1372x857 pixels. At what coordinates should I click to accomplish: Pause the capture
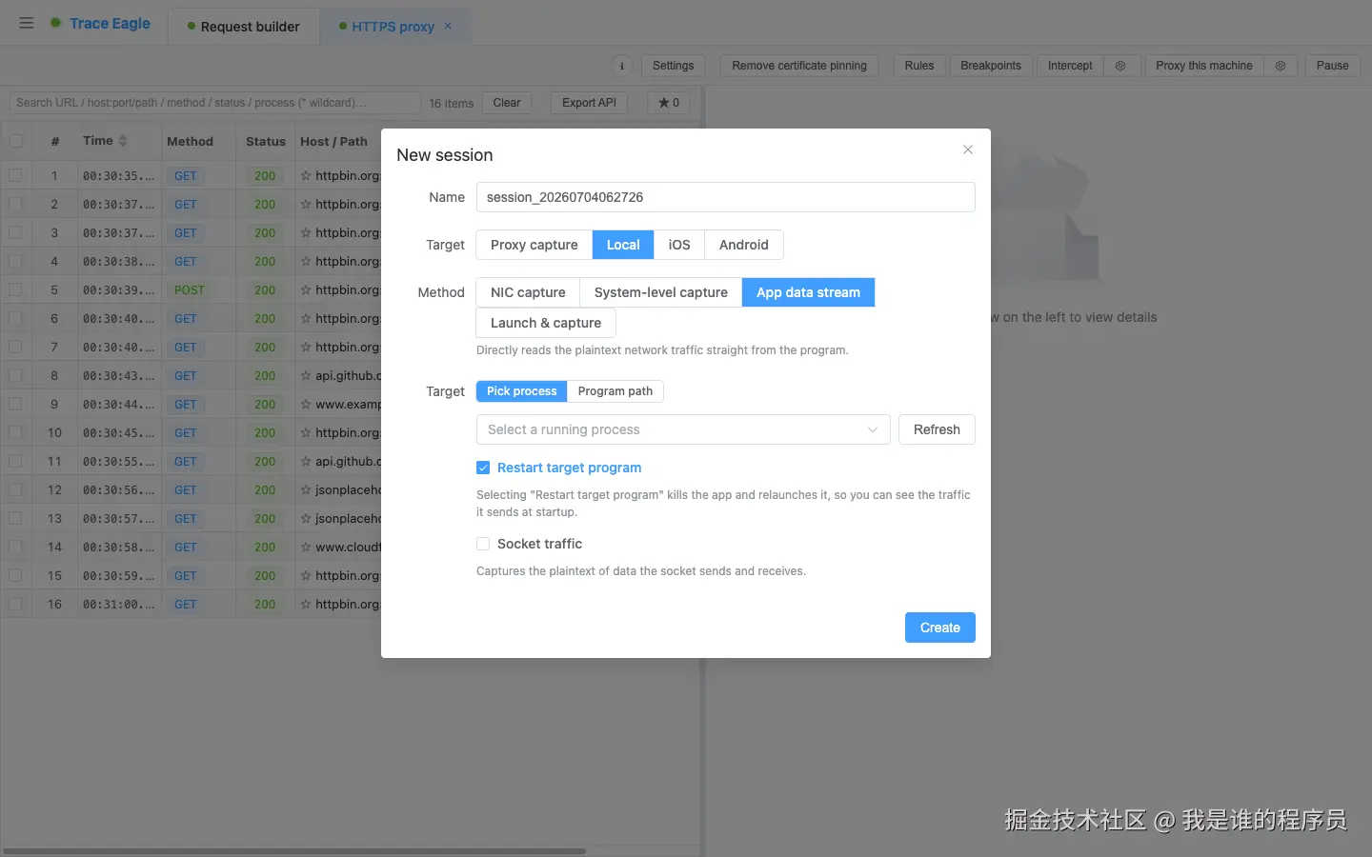pos(1333,66)
